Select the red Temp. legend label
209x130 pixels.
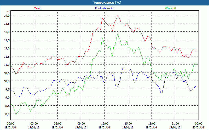[x=38, y=8]
